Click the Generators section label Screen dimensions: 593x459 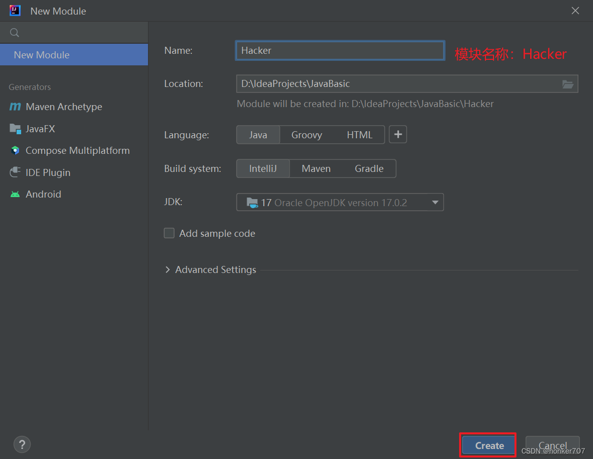(30, 87)
